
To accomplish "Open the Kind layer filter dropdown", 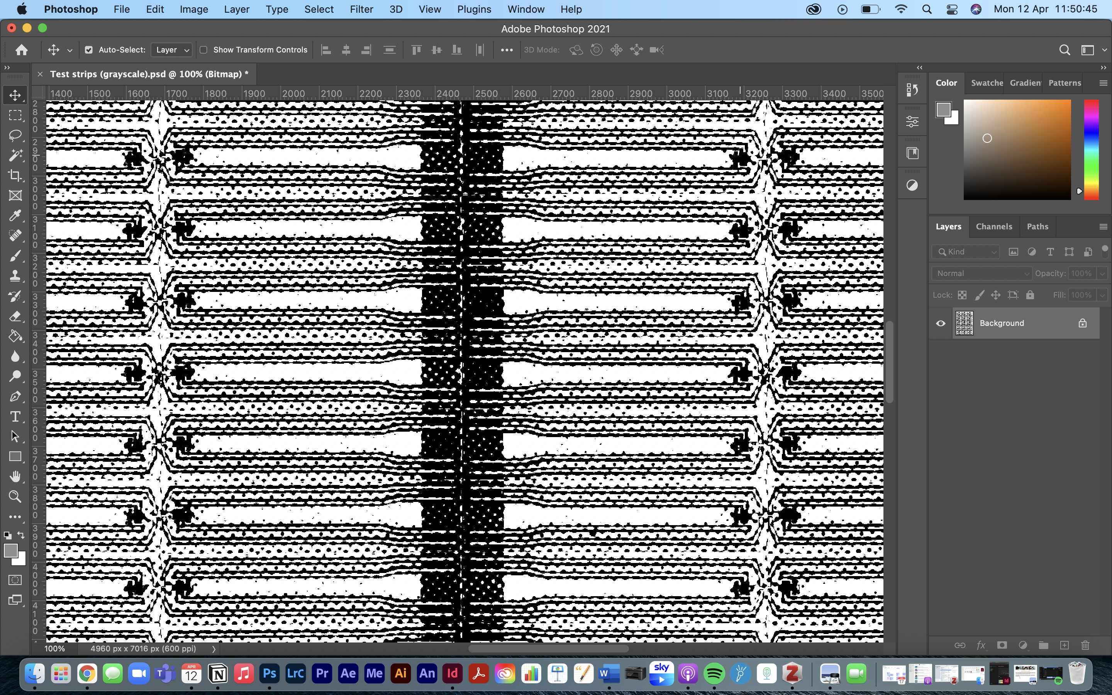I will tap(965, 252).
